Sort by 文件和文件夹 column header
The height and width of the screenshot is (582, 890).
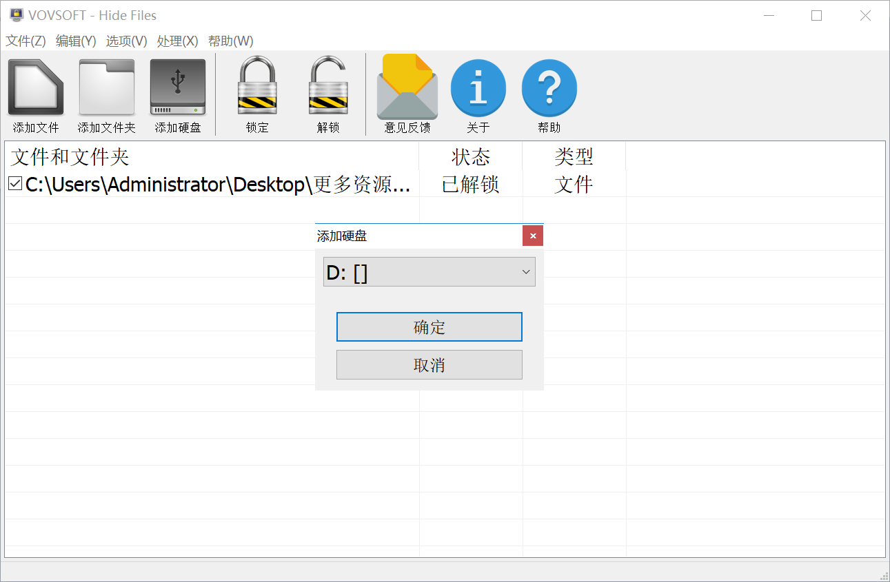coord(212,157)
